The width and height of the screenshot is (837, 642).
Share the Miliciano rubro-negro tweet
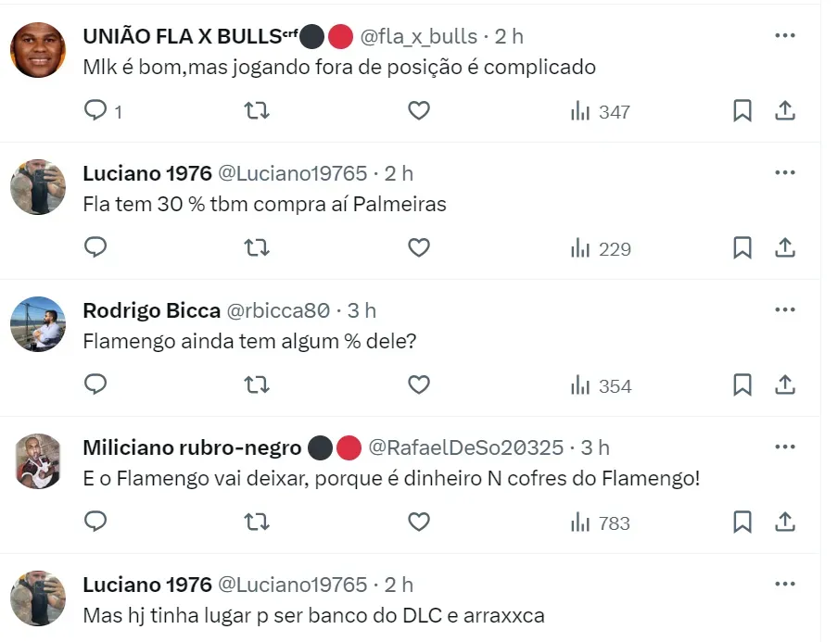[785, 522]
